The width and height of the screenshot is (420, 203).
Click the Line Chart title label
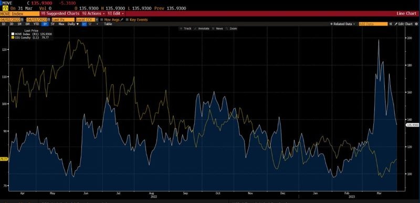pos(406,14)
